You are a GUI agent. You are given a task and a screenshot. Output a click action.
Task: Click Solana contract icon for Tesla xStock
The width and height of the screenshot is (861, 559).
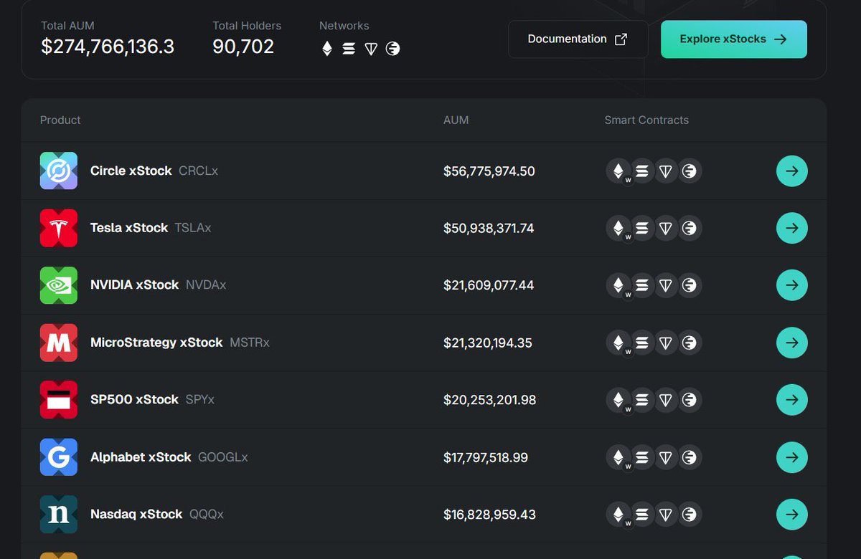click(642, 228)
